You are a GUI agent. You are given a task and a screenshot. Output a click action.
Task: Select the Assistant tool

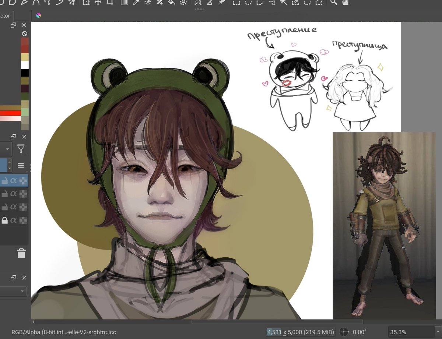click(198, 2)
